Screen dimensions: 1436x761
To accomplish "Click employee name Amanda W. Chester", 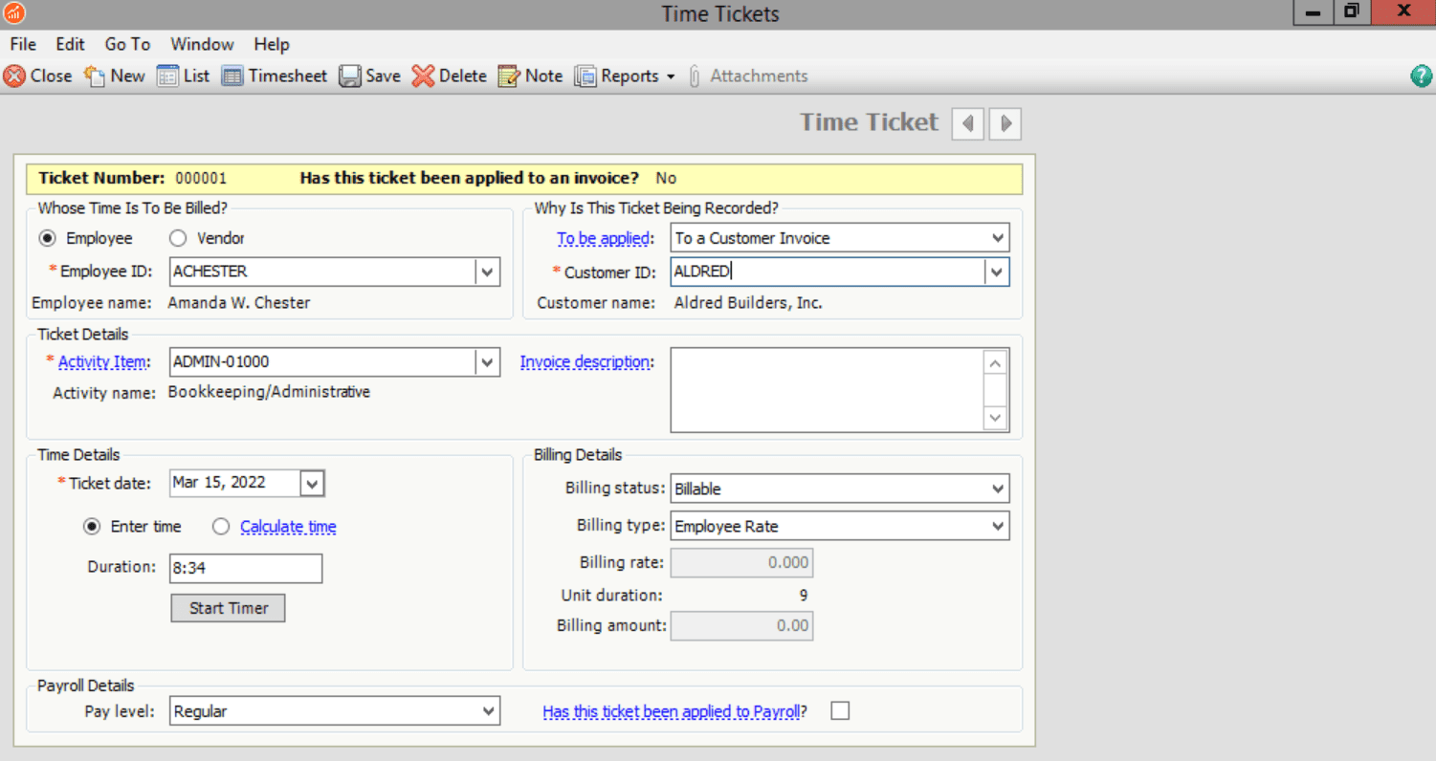I will point(239,303).
